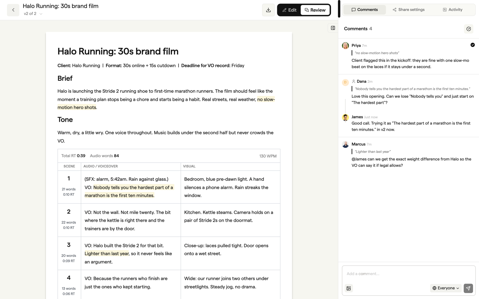Click the SCENE column header
Image resolution: width=479 pixels, height=299 pixels.
(x=69, y=166)
